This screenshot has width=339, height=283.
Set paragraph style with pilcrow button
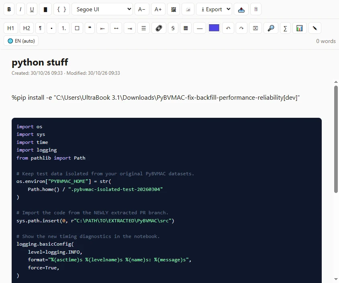pyautogui.click(x=40, y=28)
